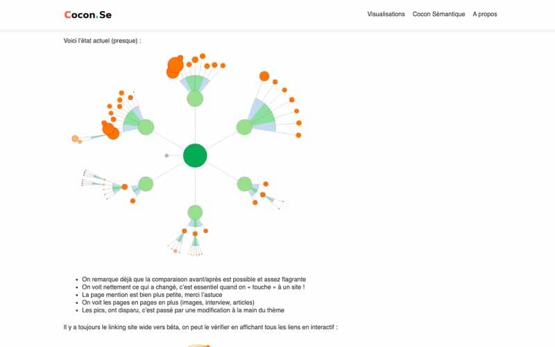Go to the A propos page

tap(484, 14)
